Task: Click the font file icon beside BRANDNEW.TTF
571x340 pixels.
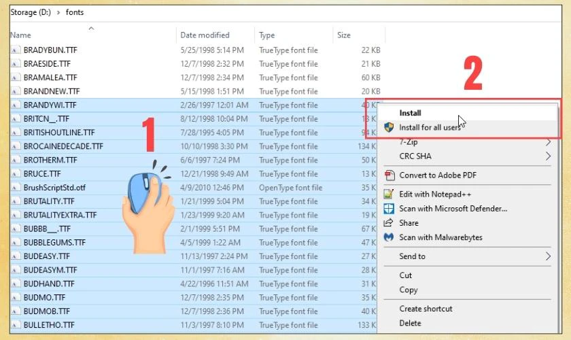Action: click(x=15, y=91)
